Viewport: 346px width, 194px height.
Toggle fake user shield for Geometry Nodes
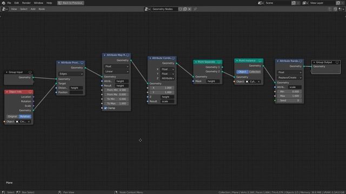(x=180, y=9)
